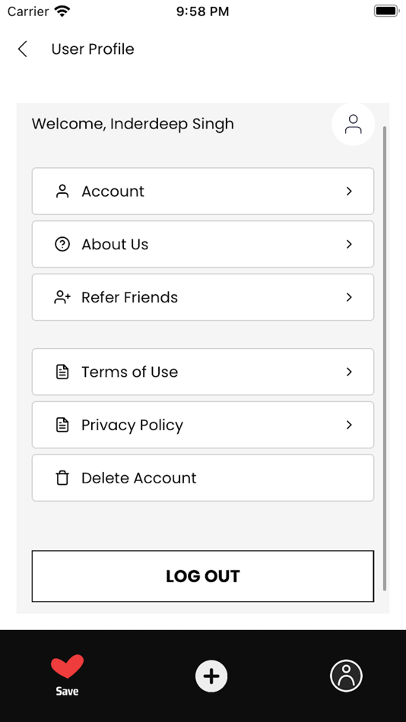
Task: Open the profile avatar icon near welcome text
Action: pyautogui.click(x=353, y=125)
